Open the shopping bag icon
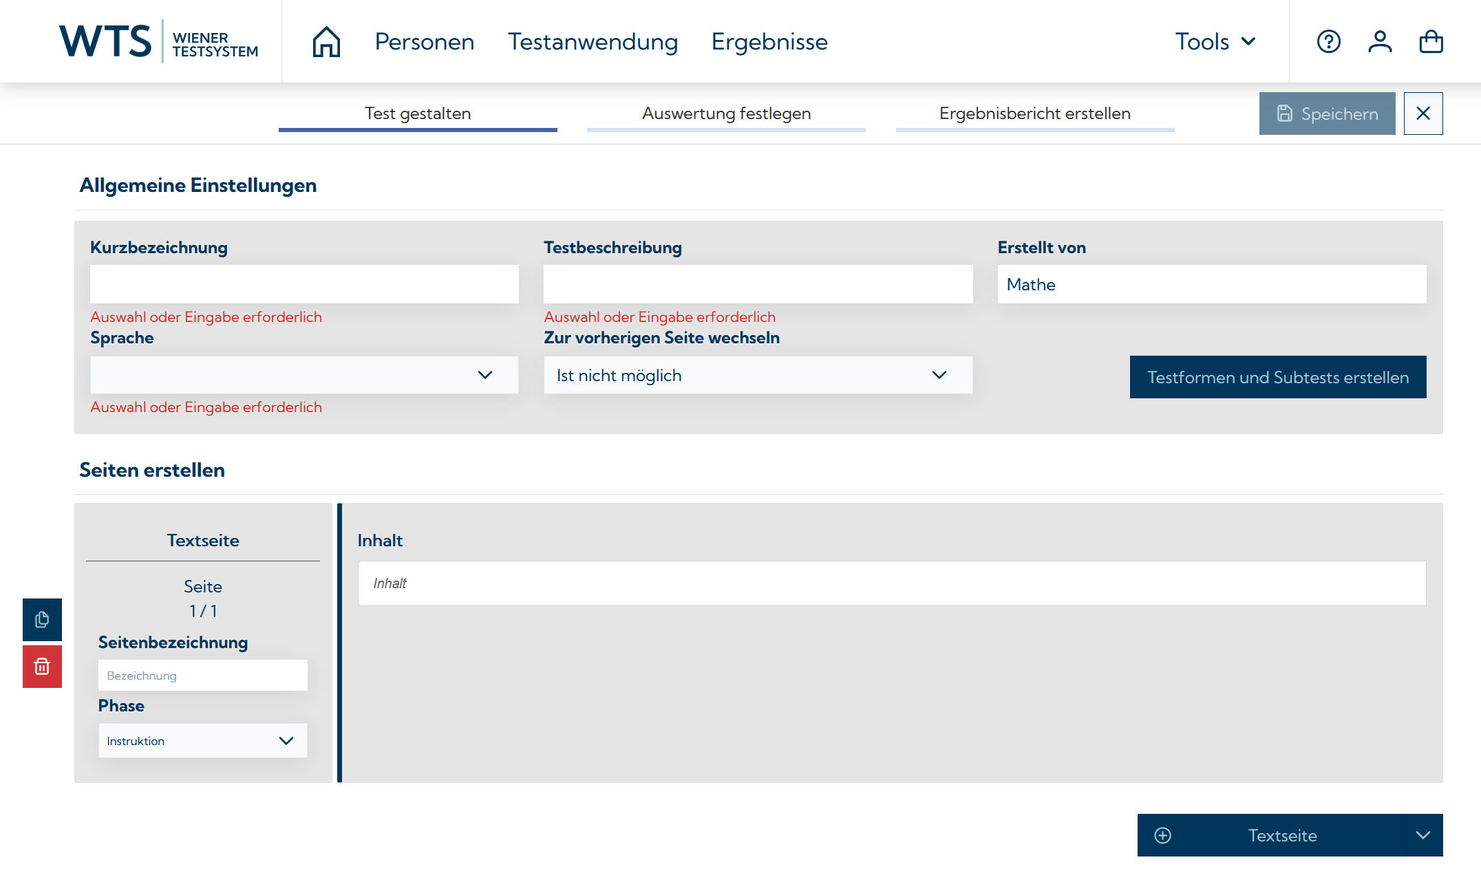 click(x=1431, y=42)
